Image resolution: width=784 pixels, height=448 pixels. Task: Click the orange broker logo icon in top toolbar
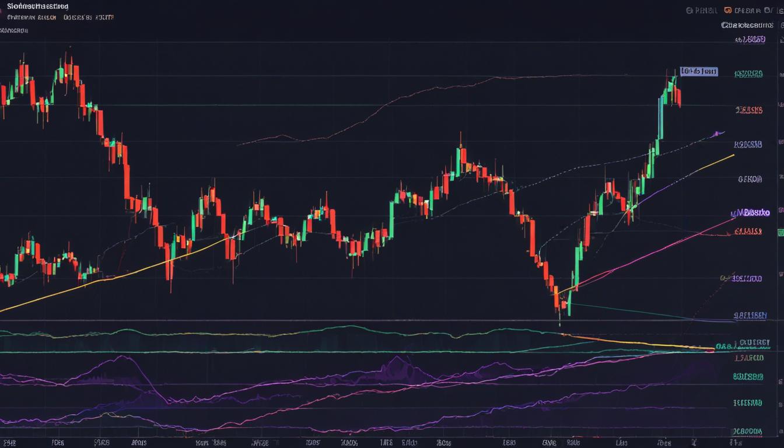pyautogui.click(x=727, y=10)
